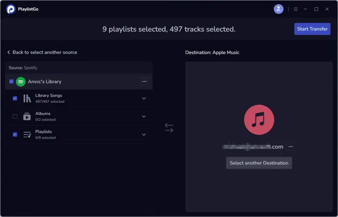Expand the Albums section
Screen dimensions: 338x217
click(x=144, y=117)
